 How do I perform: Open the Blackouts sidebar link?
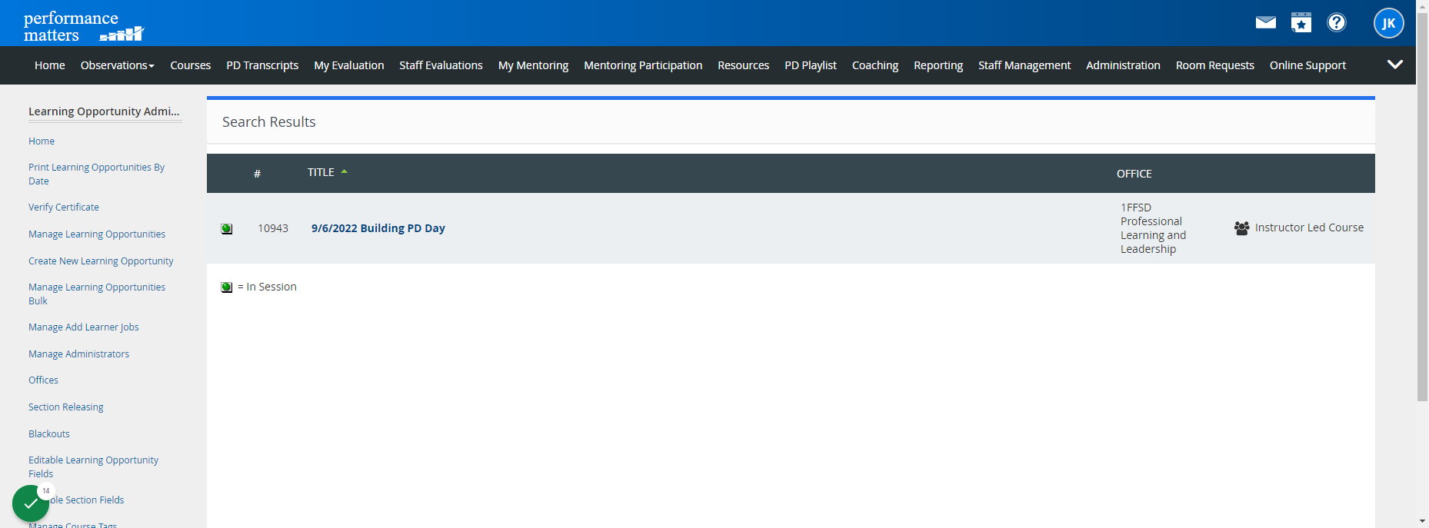(49, 433)
